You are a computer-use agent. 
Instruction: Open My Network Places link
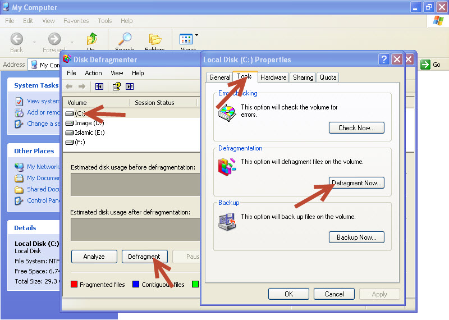pos(43,167)
